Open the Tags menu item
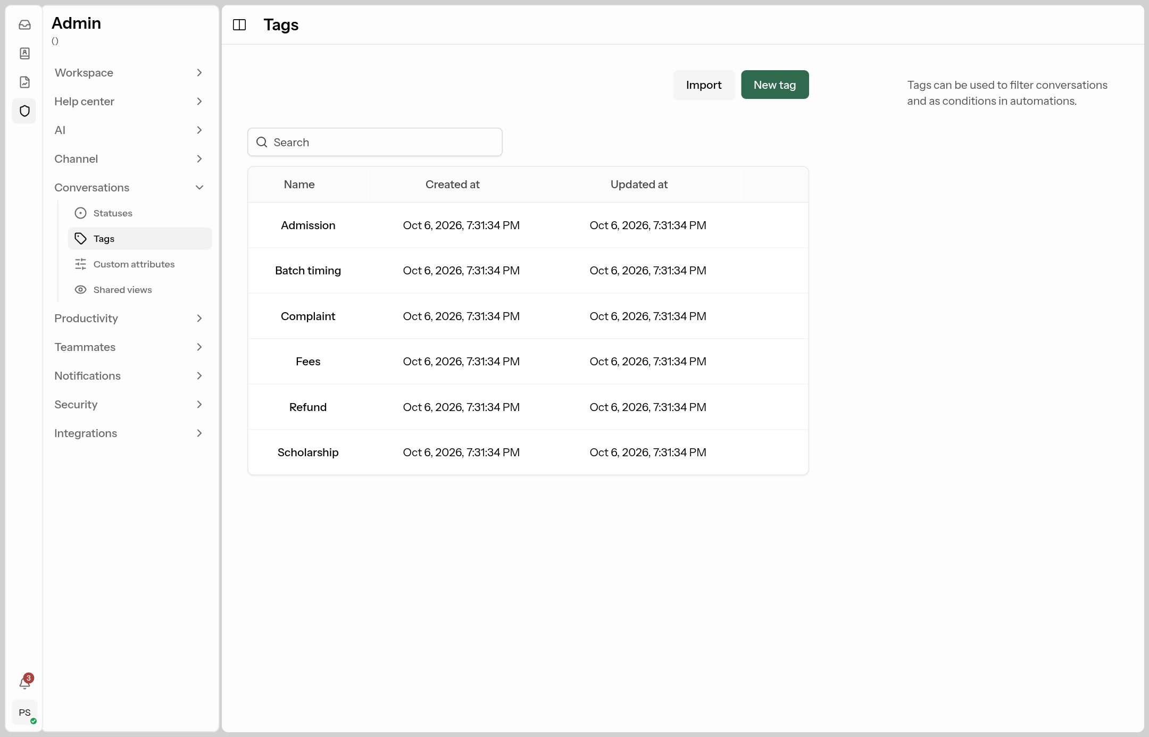The height and width of the screenshot is (737, 1149). click(140, 239)
